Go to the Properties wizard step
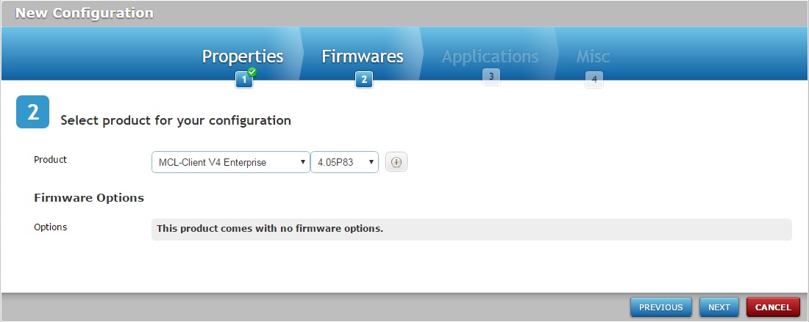809x322 pixels. [243, 56]
